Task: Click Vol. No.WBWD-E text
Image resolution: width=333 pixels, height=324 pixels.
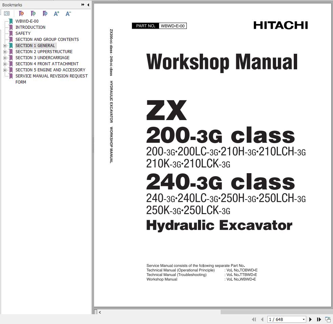Action: click(241, 279)
